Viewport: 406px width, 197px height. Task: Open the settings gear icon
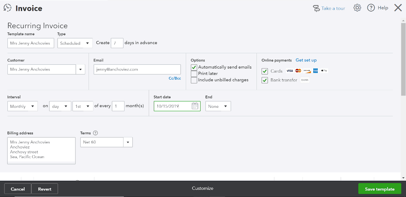click(x=357, y=8)
